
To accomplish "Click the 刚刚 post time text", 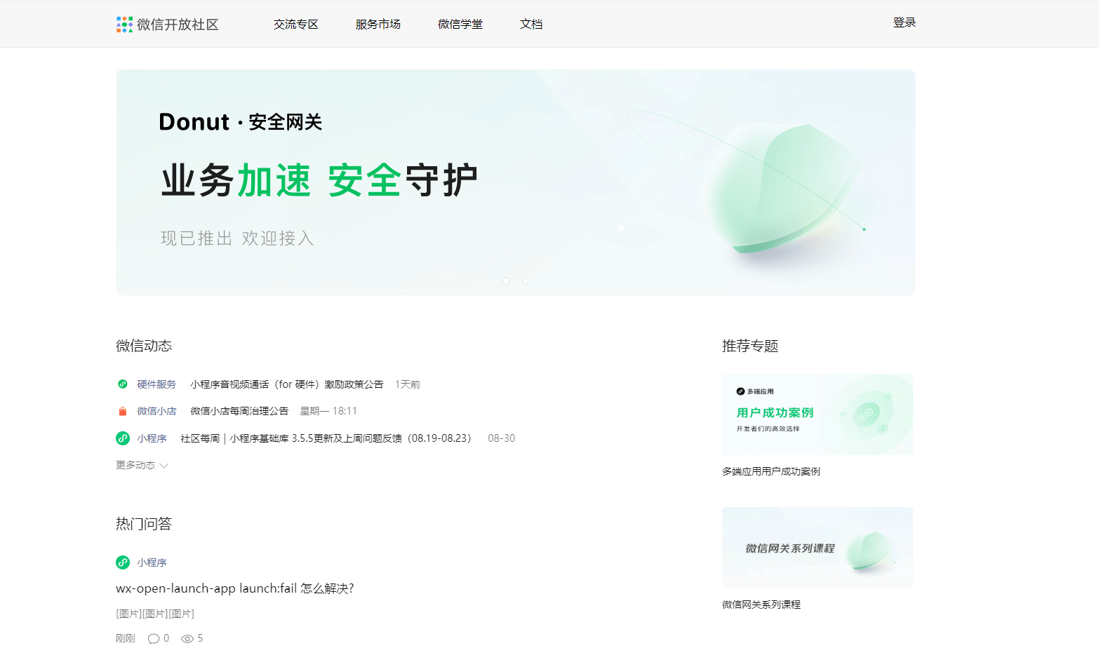I will 126,638.
